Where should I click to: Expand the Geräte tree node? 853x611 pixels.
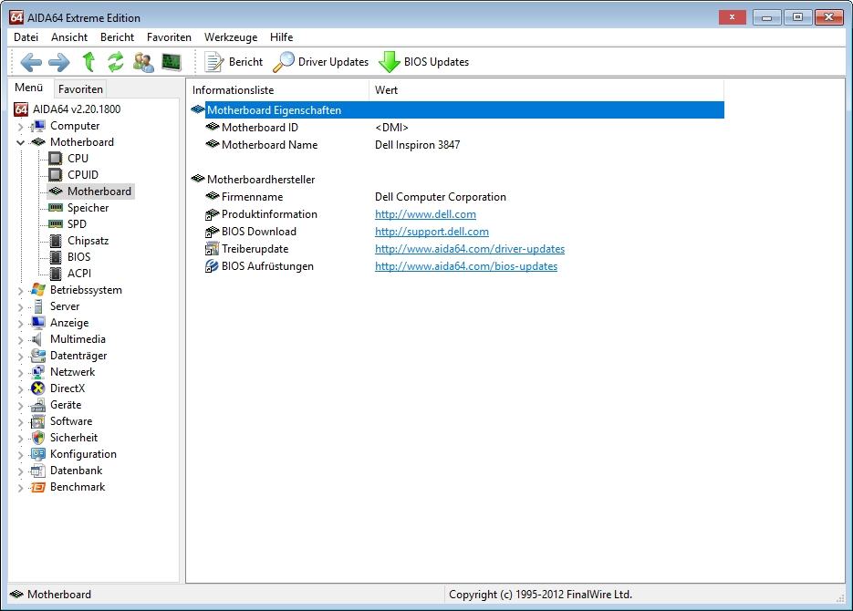pos(21,406)
